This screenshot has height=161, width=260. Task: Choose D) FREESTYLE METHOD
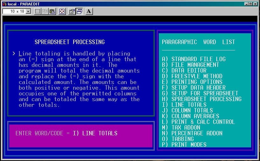(192, 76)
